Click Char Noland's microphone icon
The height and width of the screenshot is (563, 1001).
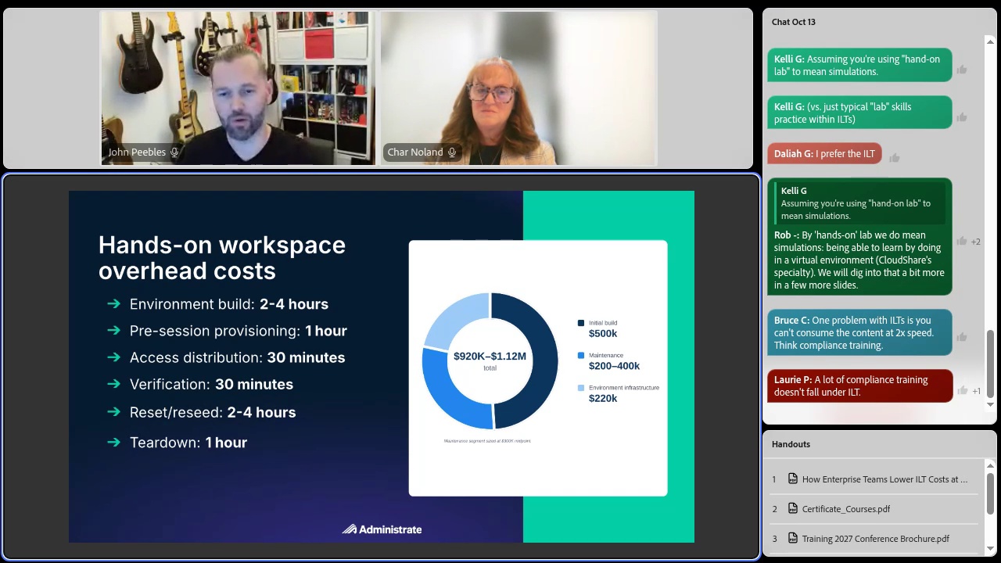pos(452,152)
